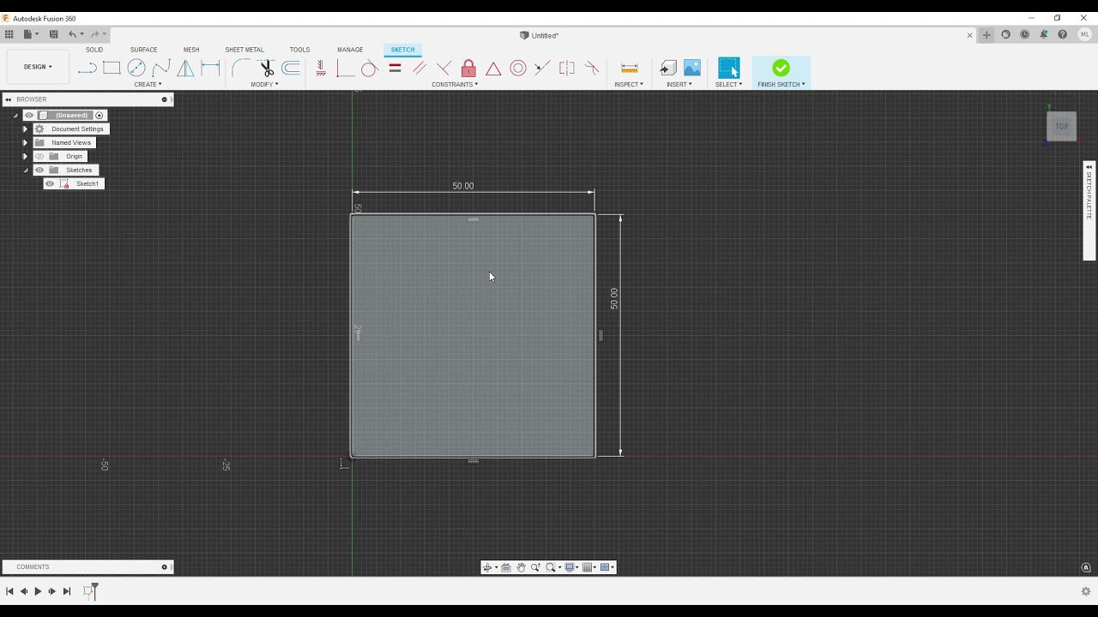This screenshot has height=617, width=1098.
Task: Select the Mirror sketch tool
Action: pyautogui.click(x=185, y=69)
